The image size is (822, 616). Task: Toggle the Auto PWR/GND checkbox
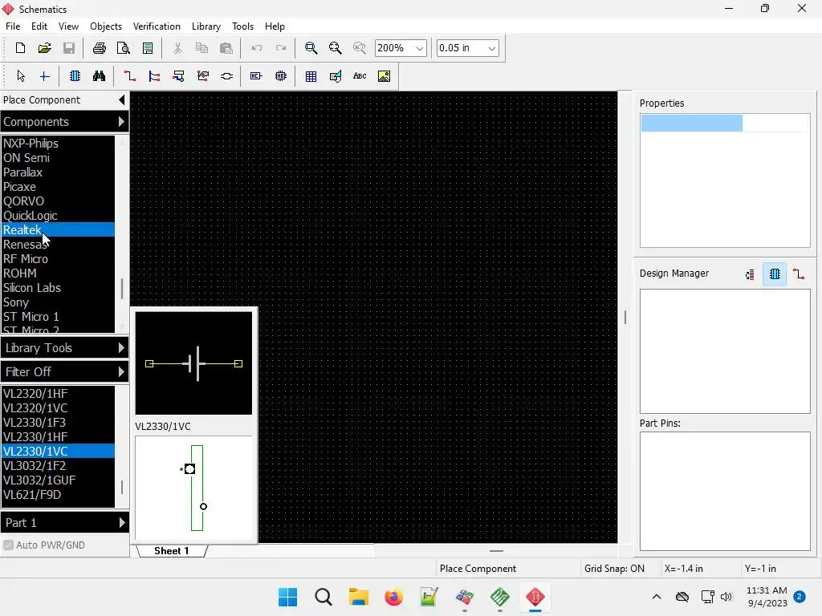8,545
